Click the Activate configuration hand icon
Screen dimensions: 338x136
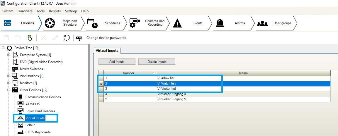pos(30,38)
